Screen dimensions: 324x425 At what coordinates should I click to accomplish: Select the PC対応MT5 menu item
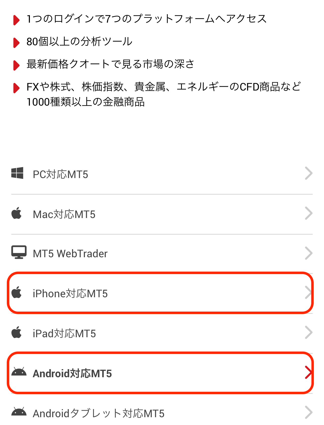click(x=162, y=174)
